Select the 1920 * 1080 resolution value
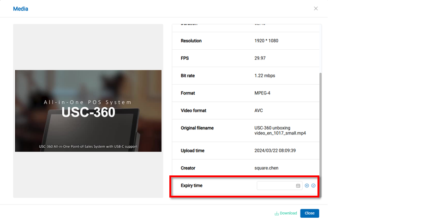The width and height of the screenshot is (443, 221). click(266, 41)
